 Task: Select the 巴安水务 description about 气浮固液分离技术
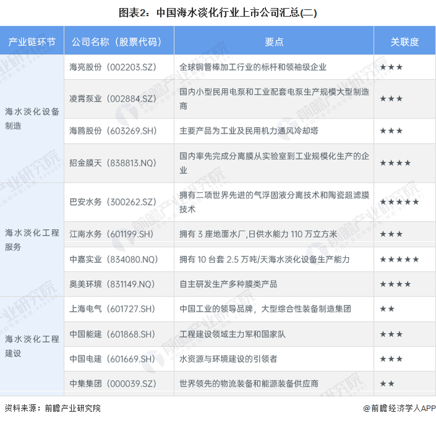274,202
